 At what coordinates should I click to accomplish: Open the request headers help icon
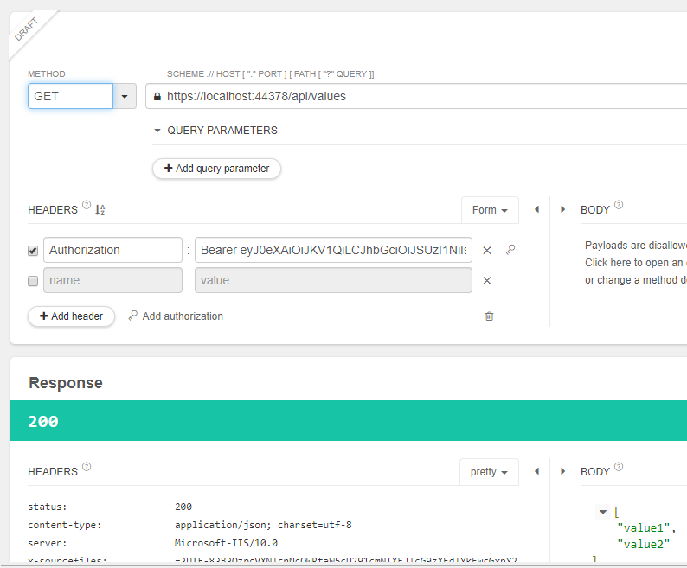coord(87,205)
